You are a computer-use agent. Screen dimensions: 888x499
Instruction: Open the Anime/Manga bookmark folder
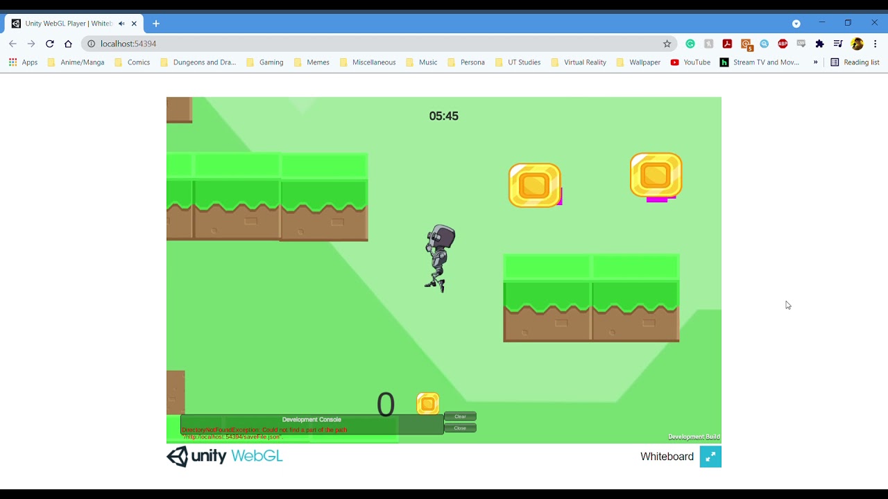point(76,62)
